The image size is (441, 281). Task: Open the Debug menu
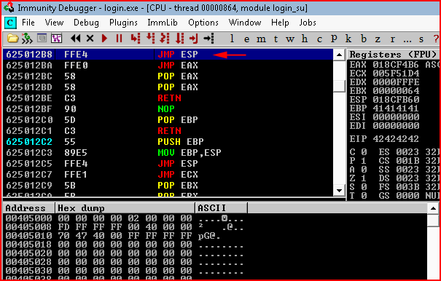[86, 23]
